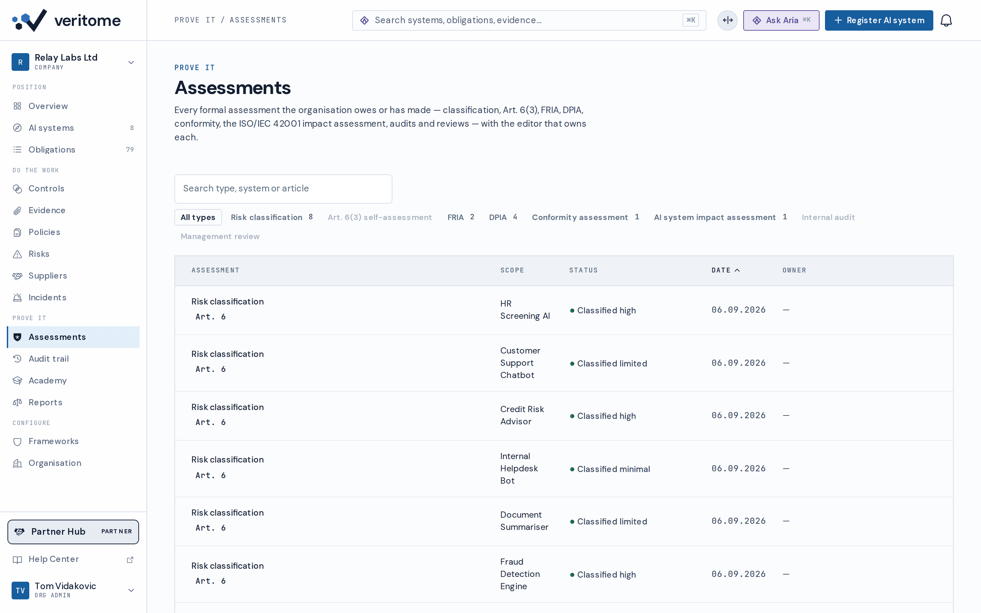
Task: Click the Relay Labs R avatar
Action: [x=20, y=62]
